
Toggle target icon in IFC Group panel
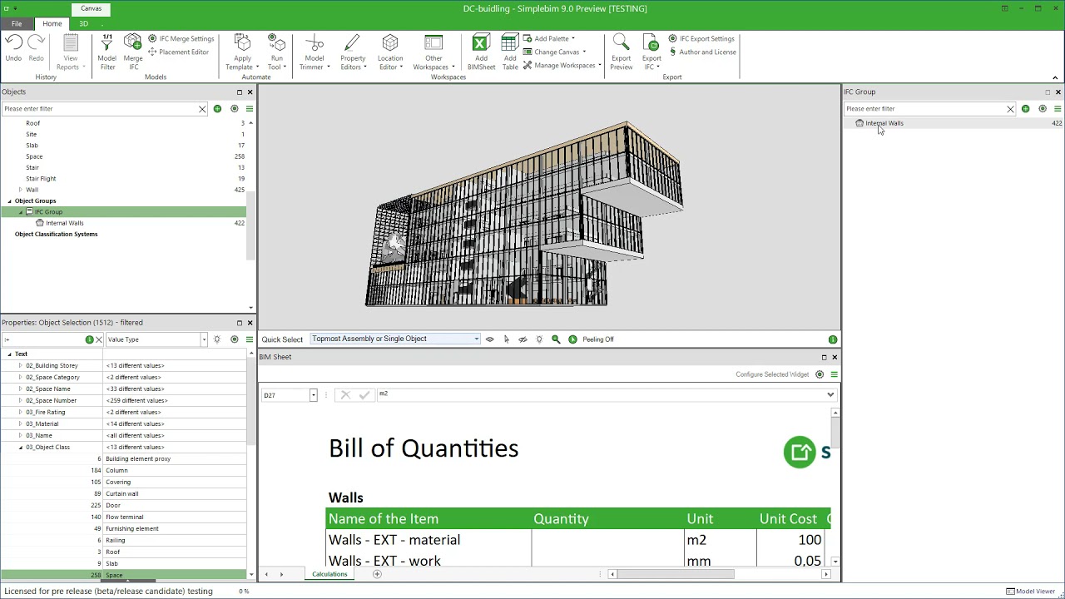point(1042,109)
